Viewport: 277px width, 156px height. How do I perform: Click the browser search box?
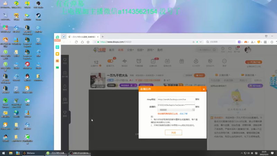tap(221, 42)
